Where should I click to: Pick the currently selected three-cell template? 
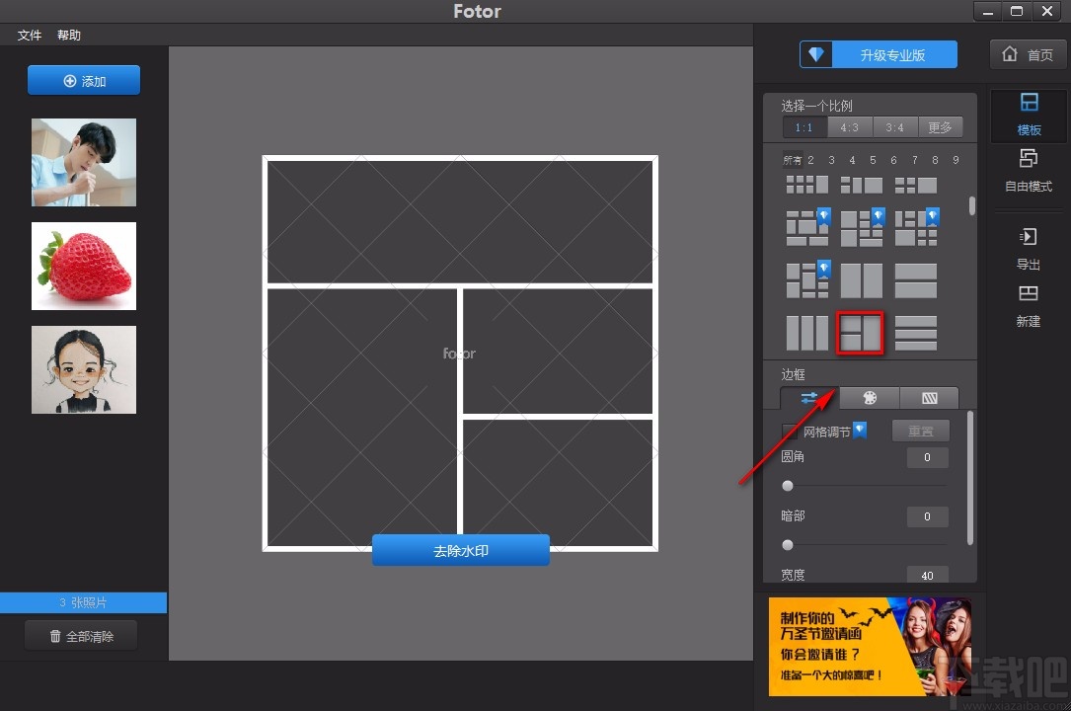[860, 333]
